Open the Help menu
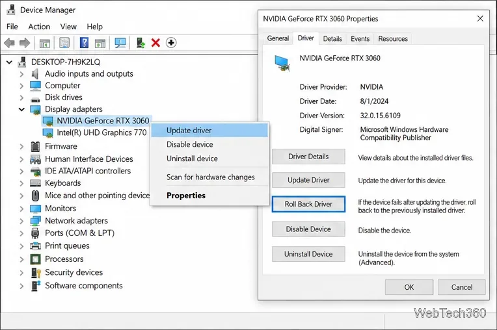Screen dimensions: 497x330 [x=94, y=27]
